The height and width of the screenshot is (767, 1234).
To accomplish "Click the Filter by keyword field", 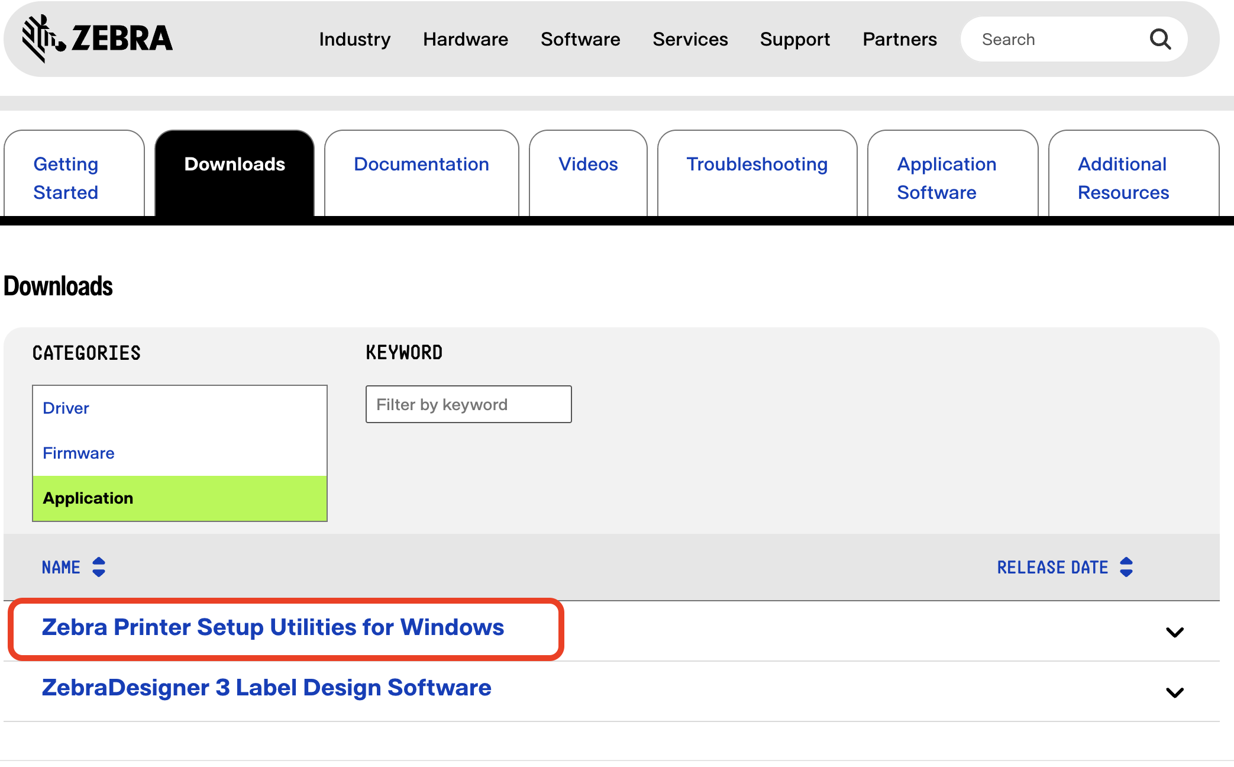I will coord(468,405).
